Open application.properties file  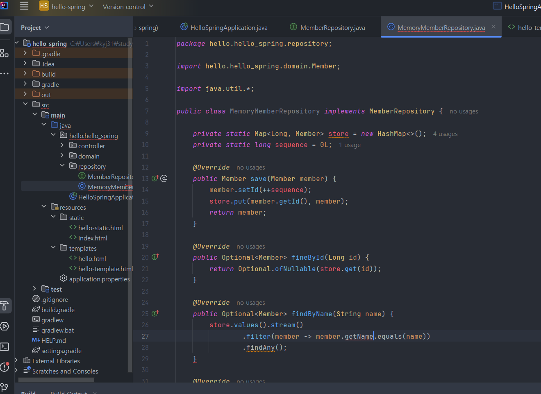[x=95, y=279]
